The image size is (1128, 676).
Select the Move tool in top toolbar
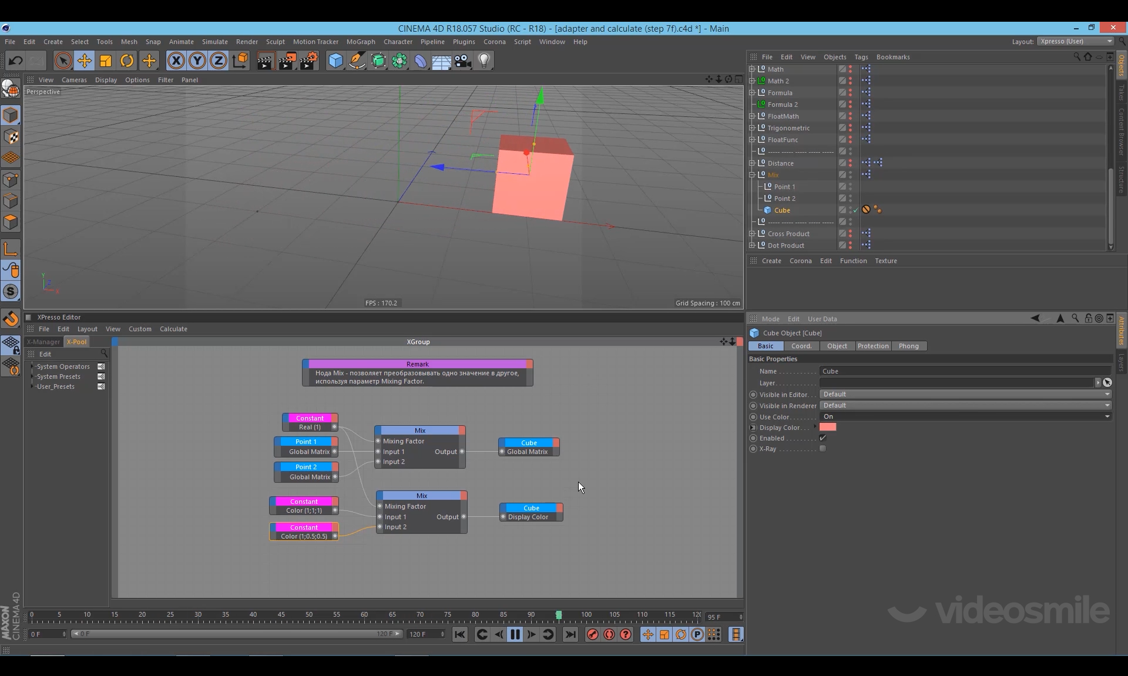pyautogui.click(x=85, y=60)
